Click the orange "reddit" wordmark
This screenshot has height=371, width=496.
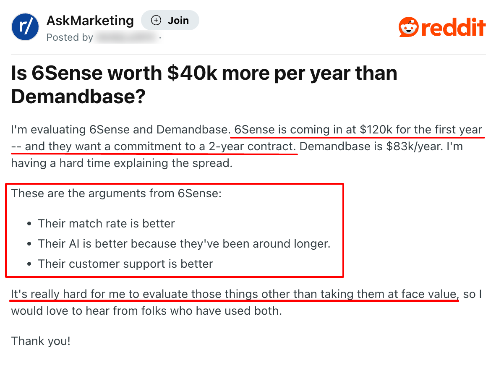pyautogui.click(x=454, y=28)
